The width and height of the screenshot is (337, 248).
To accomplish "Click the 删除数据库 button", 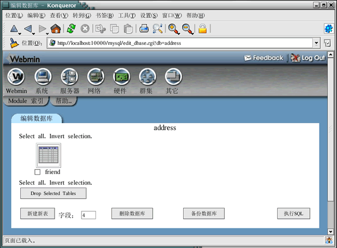I will (132, 213).
